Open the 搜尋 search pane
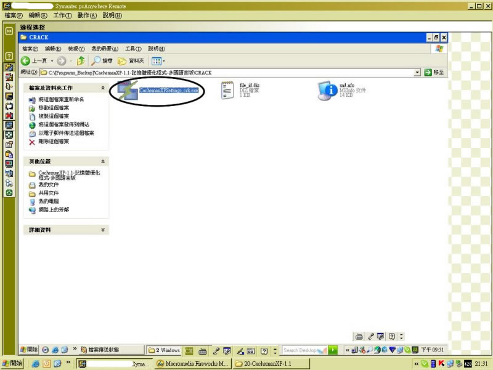Screen dimensions: 493x370 (x=102, y=60)
